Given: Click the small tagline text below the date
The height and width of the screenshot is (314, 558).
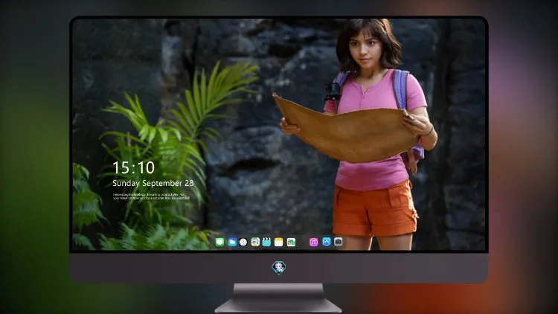Looking at the screenshot, I should [x=151, y=196].
